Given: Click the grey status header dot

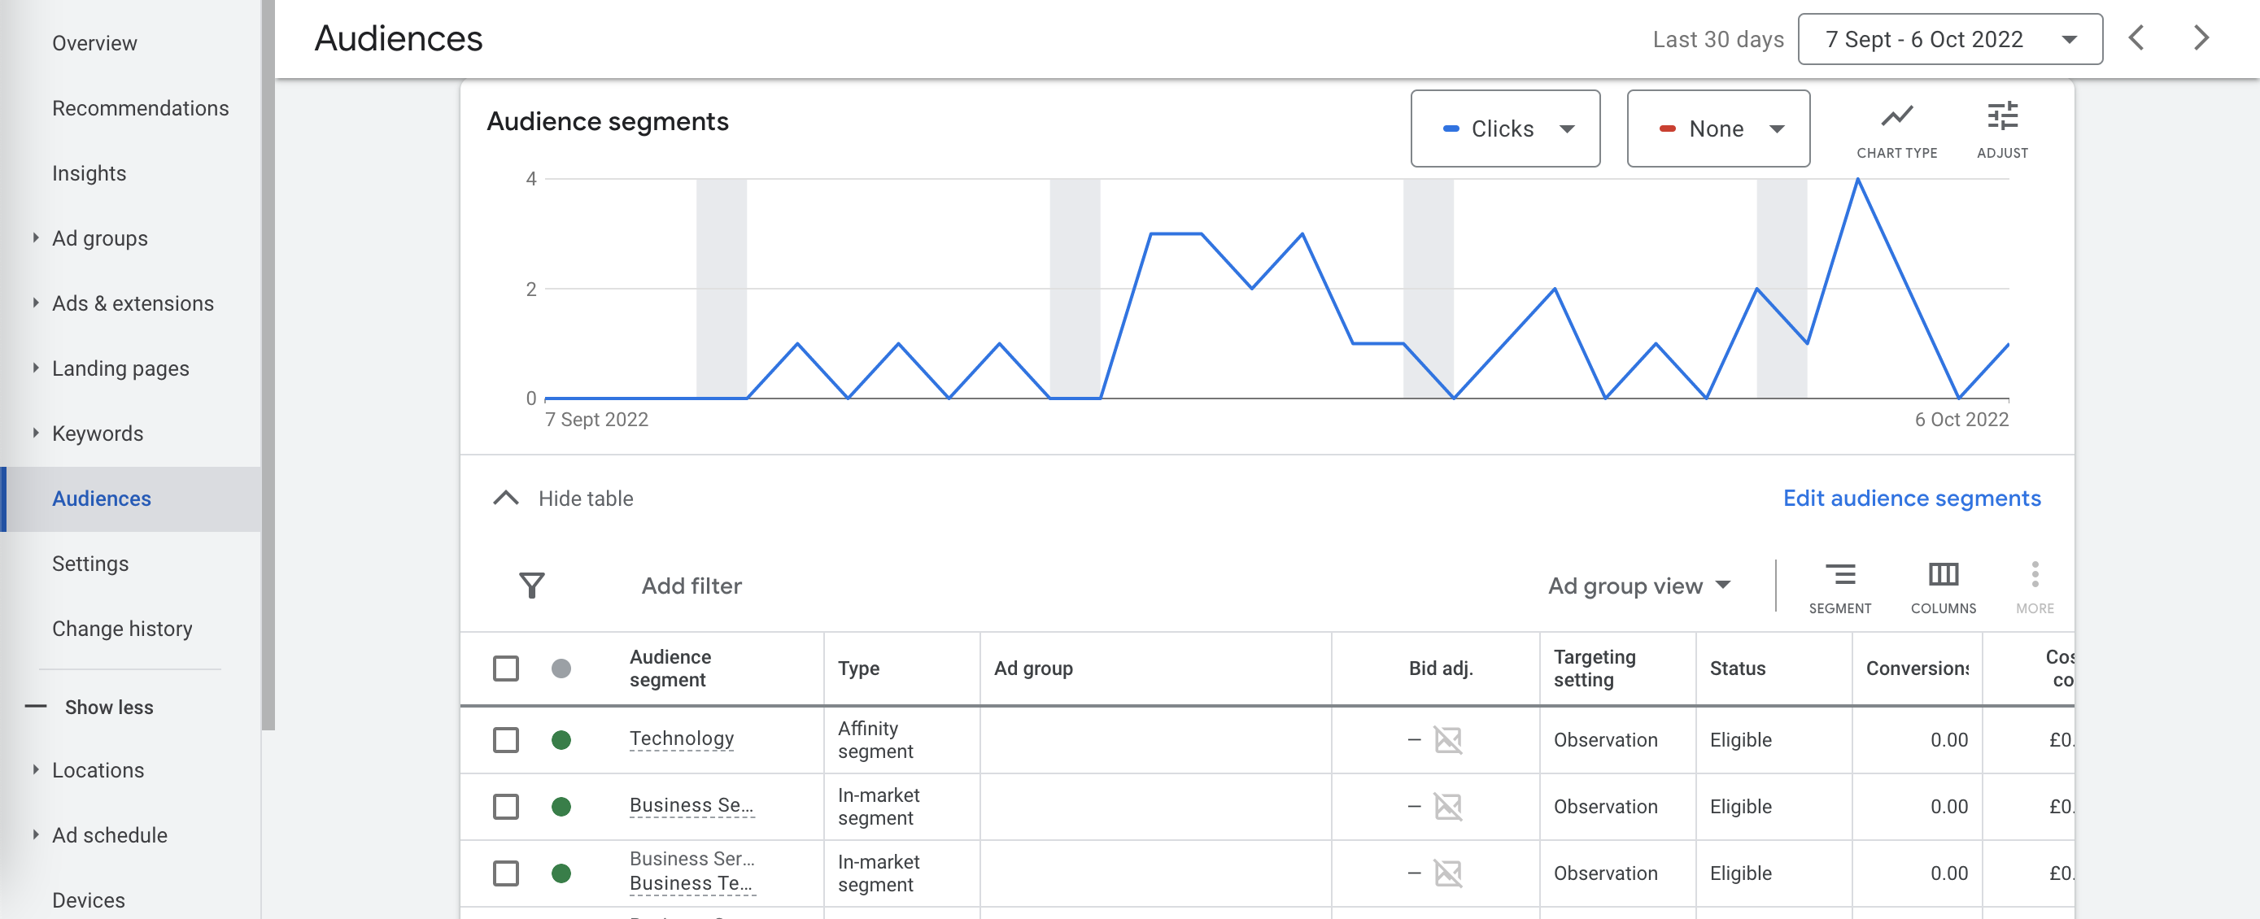Looking at the screenshot, I should [561, 669].
